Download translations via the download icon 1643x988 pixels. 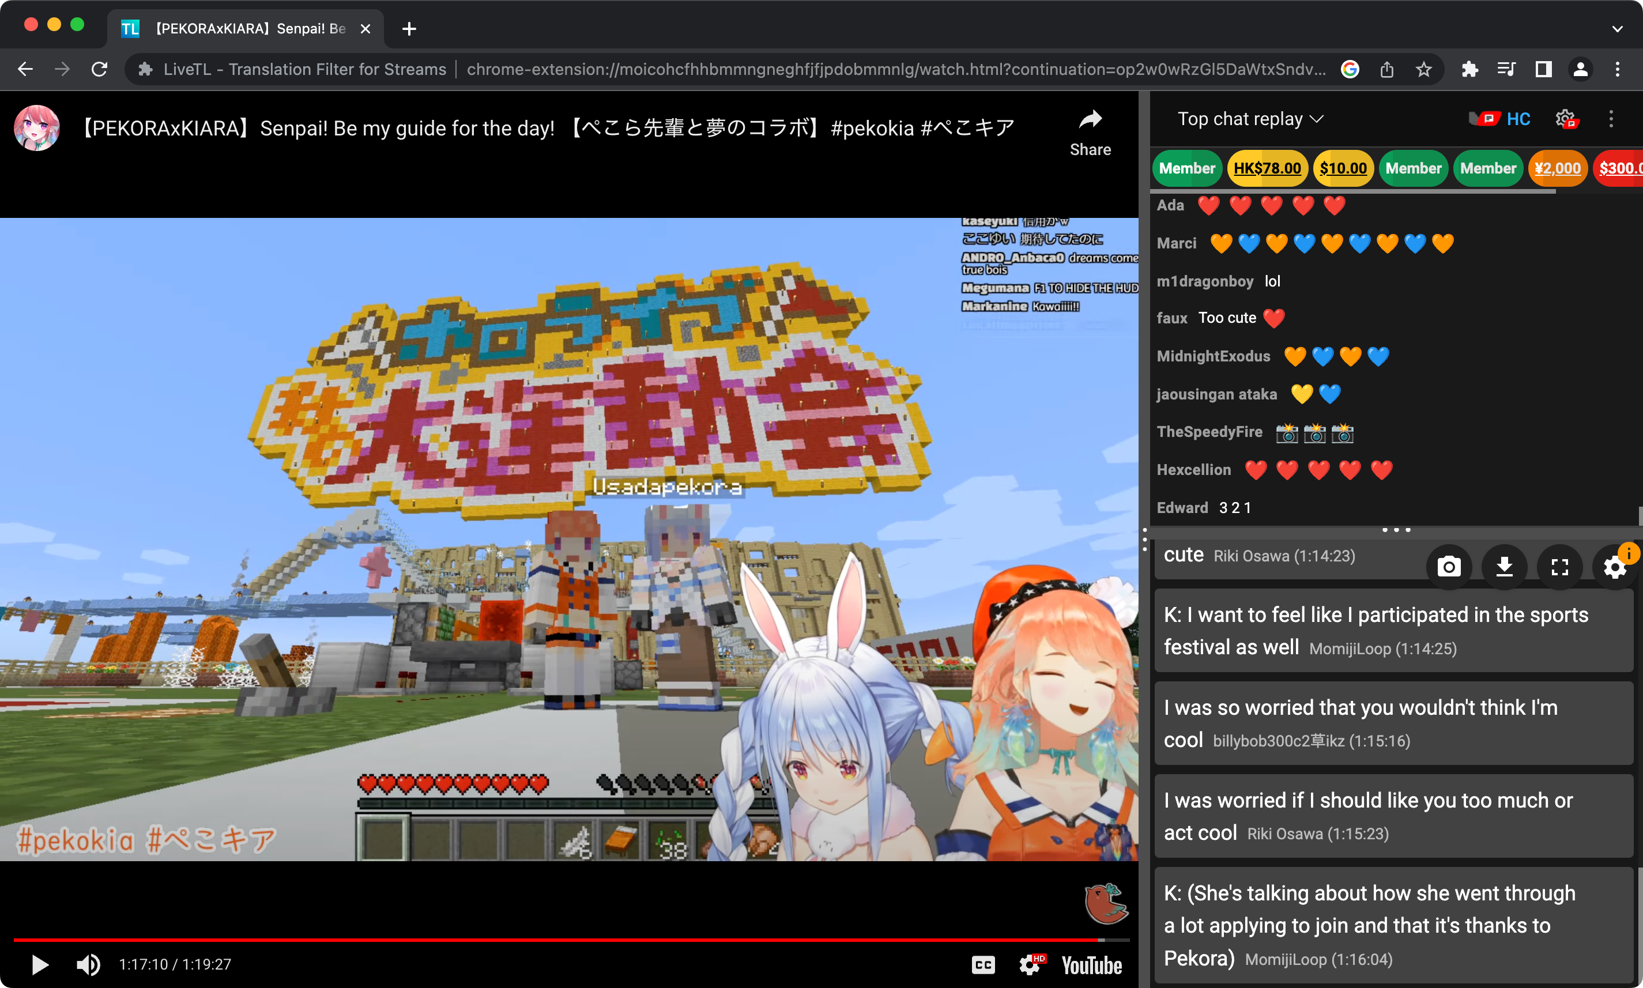[1504, 567]
